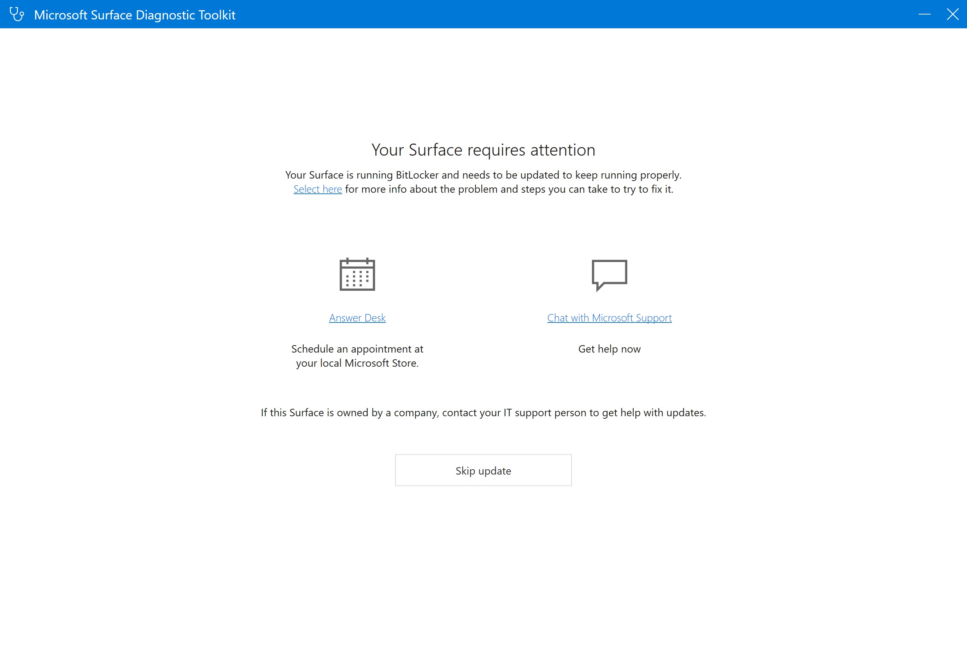Click the Microsoft Surface Diagnostic Toolkit title text
Image resolution: width=967 pixels, height=645 pixels.
coord(135,14)
